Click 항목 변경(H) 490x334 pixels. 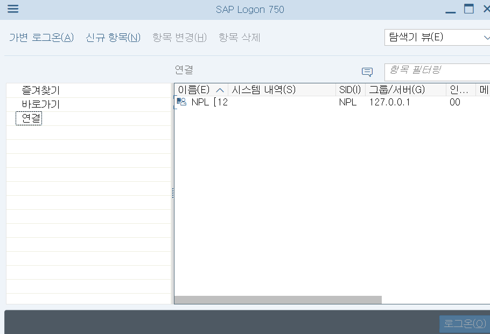click(180, 38)
